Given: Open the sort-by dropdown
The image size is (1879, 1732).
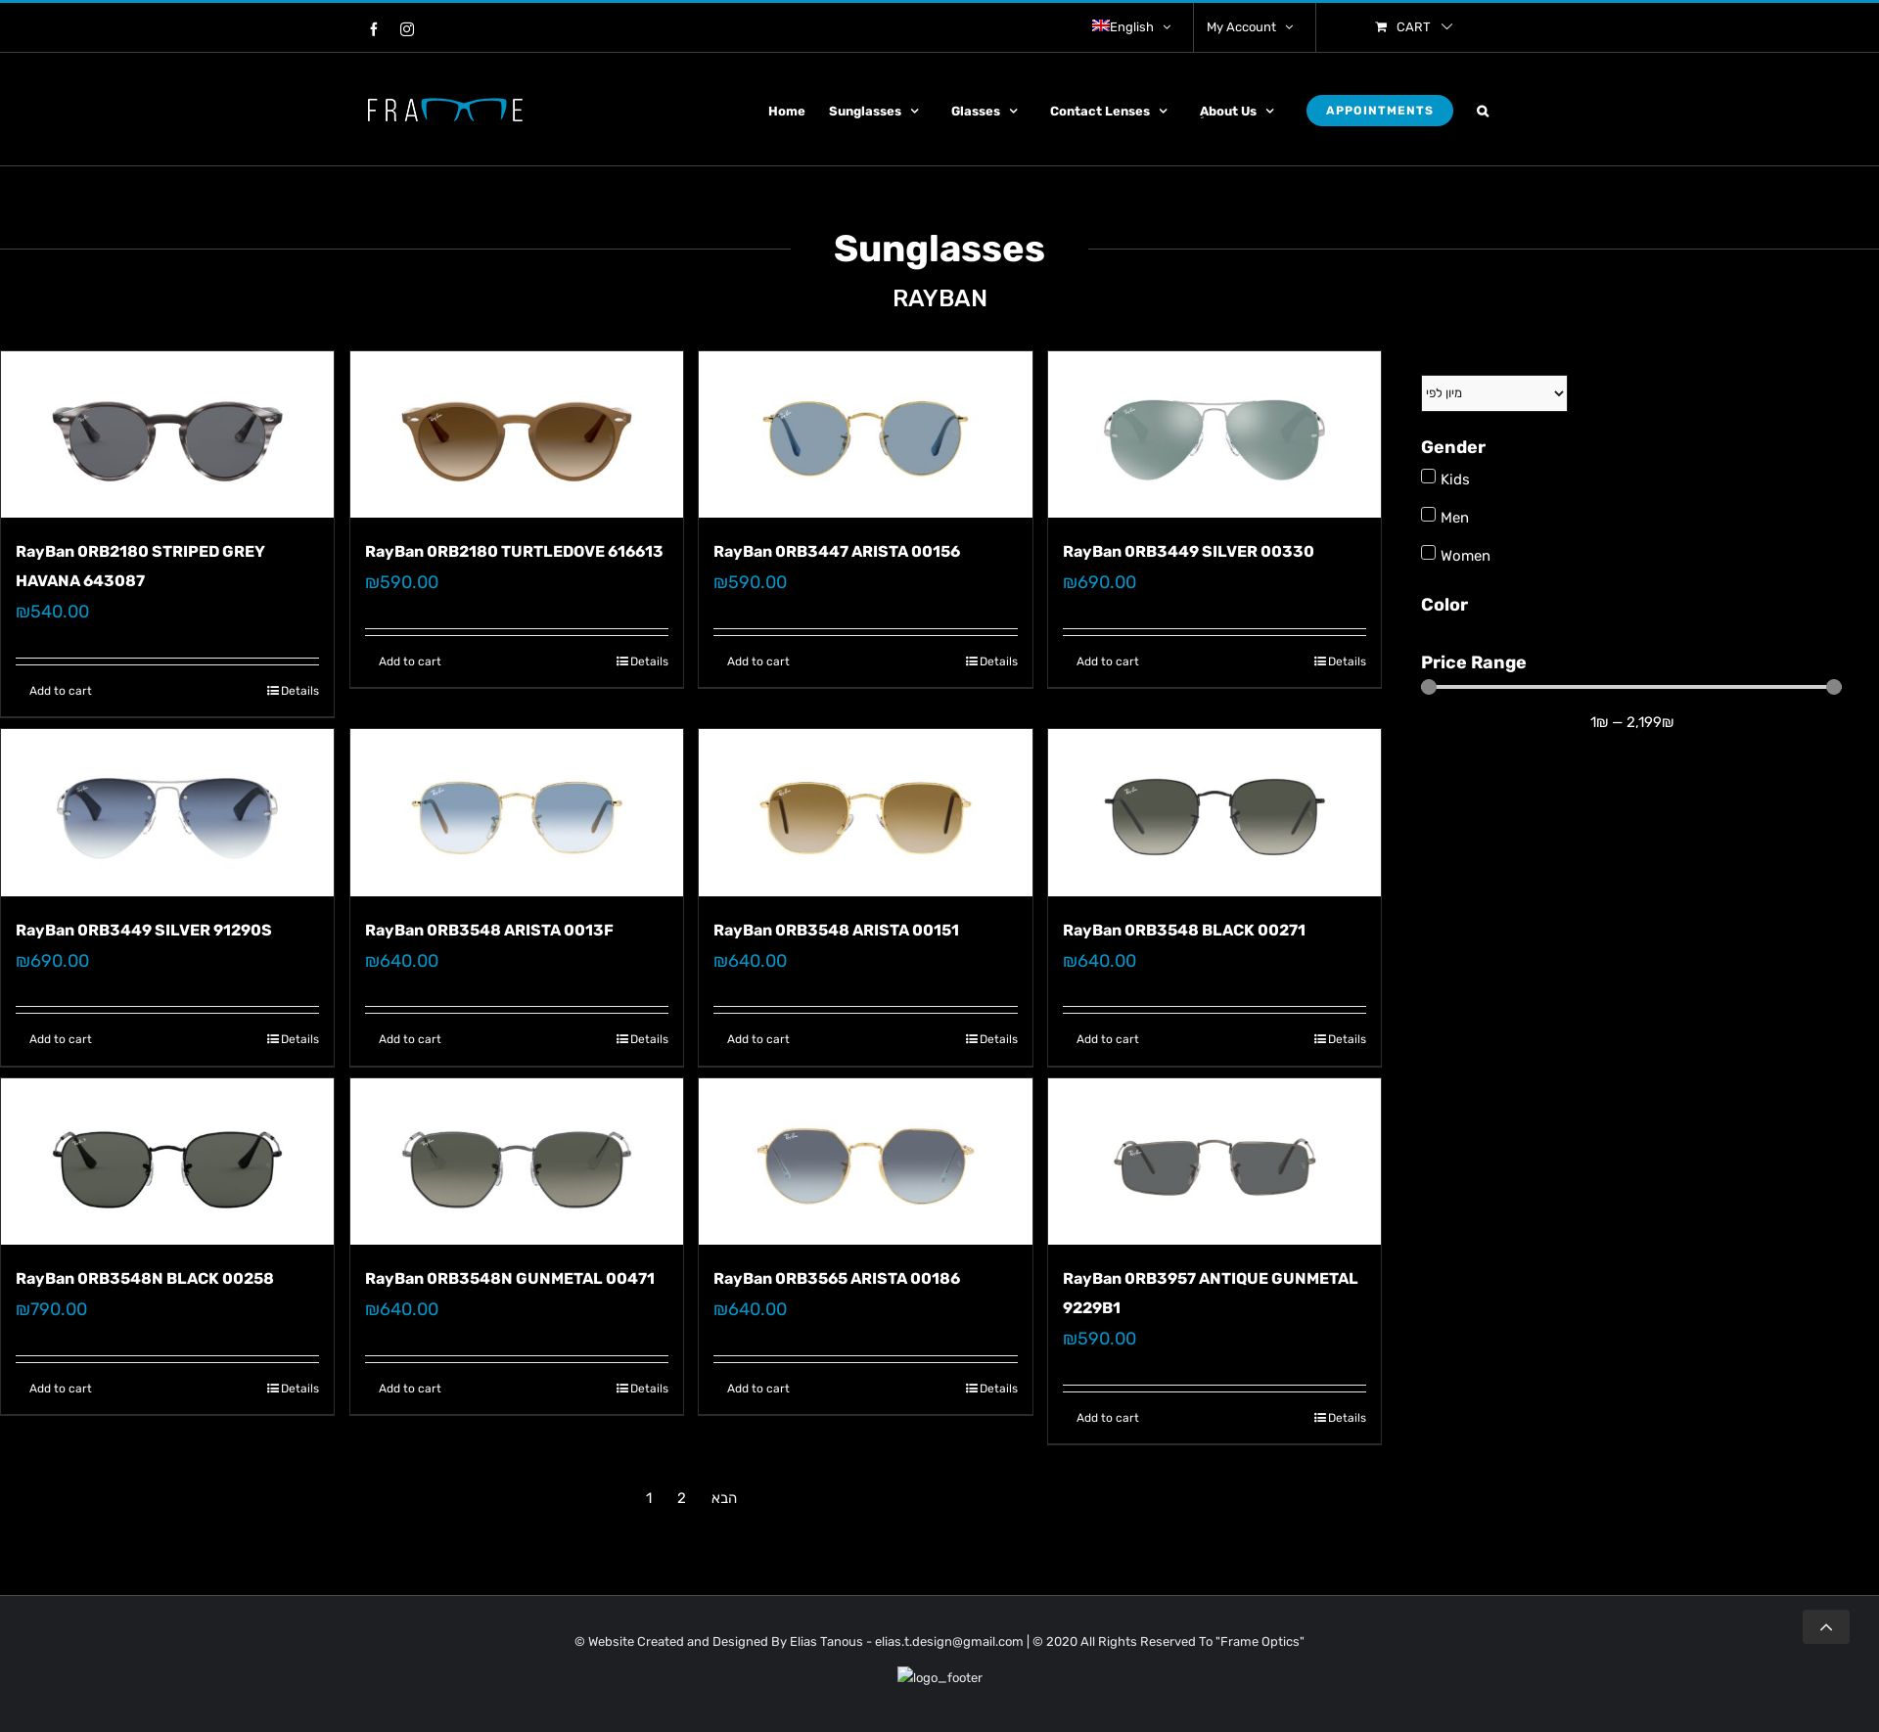Looking at the screenshot, I should pyautogui.click(x=1494, y=393).
